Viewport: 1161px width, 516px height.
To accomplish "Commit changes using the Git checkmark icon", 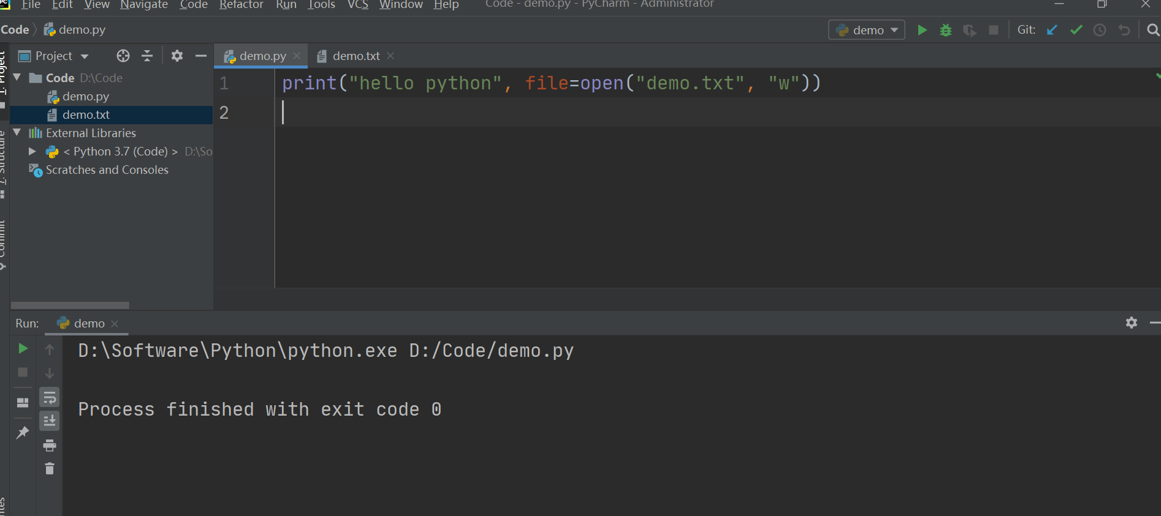I will click(1076, 30).
